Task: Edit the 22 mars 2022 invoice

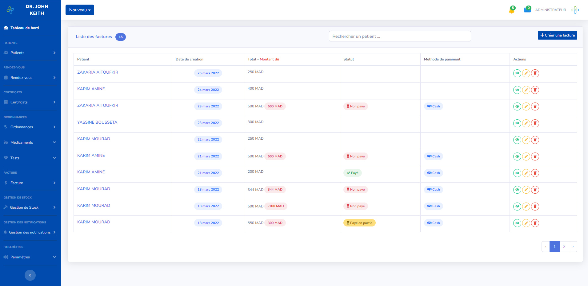Action: 526,140
